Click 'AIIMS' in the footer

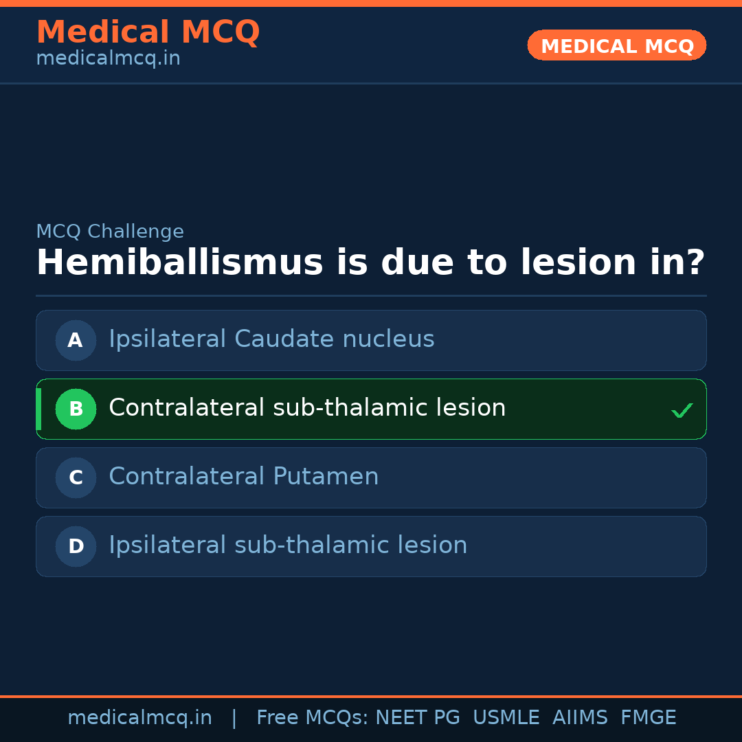pyautogui.click(x=580, y=718)
